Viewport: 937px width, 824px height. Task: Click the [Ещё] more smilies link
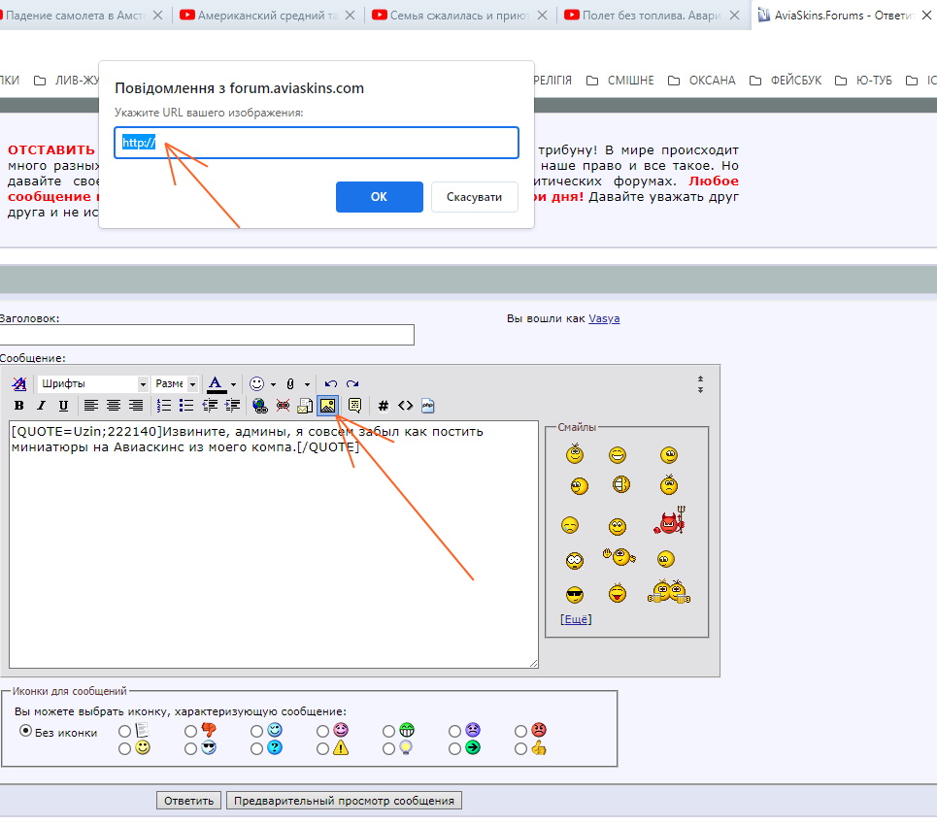click(576, 619)
